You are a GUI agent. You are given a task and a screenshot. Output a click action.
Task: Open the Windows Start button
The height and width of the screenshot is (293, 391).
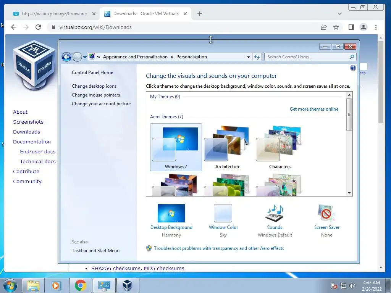point(10,285)
